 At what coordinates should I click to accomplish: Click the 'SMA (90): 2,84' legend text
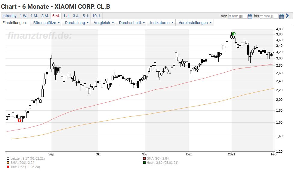tap(158, 159)
